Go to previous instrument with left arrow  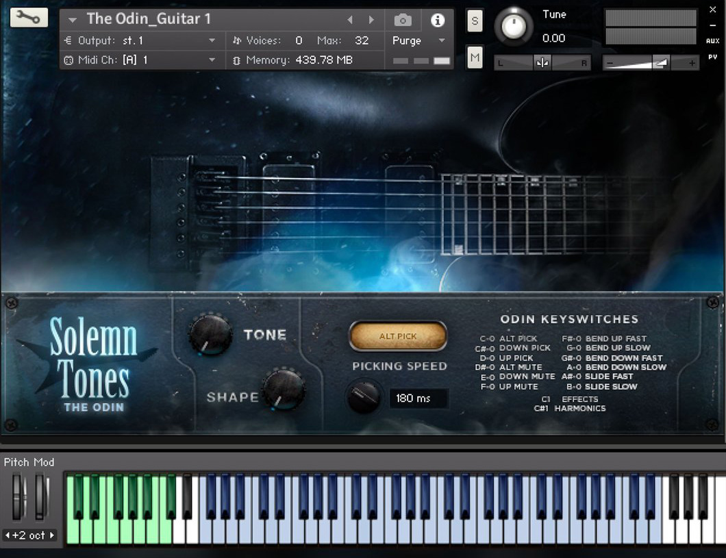pos(350,20)
